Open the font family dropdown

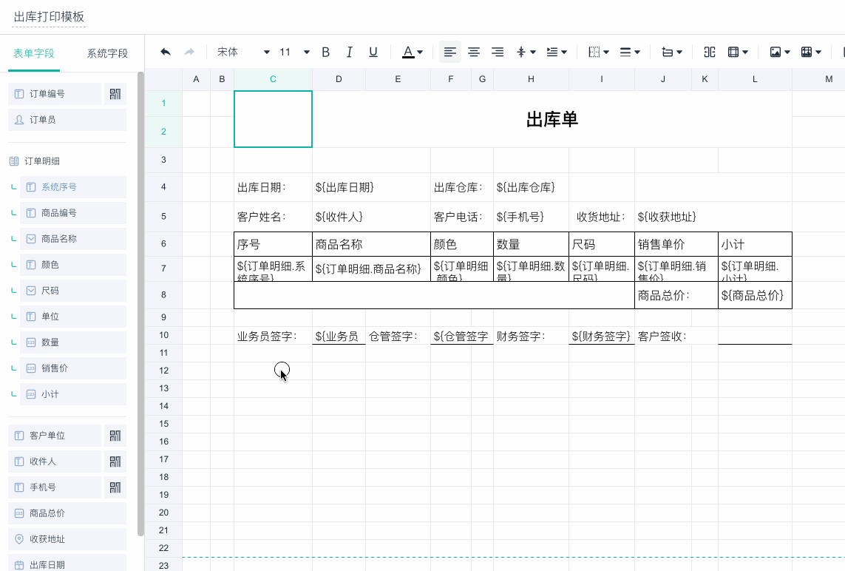pyautogui.click(x=244, y=52)
